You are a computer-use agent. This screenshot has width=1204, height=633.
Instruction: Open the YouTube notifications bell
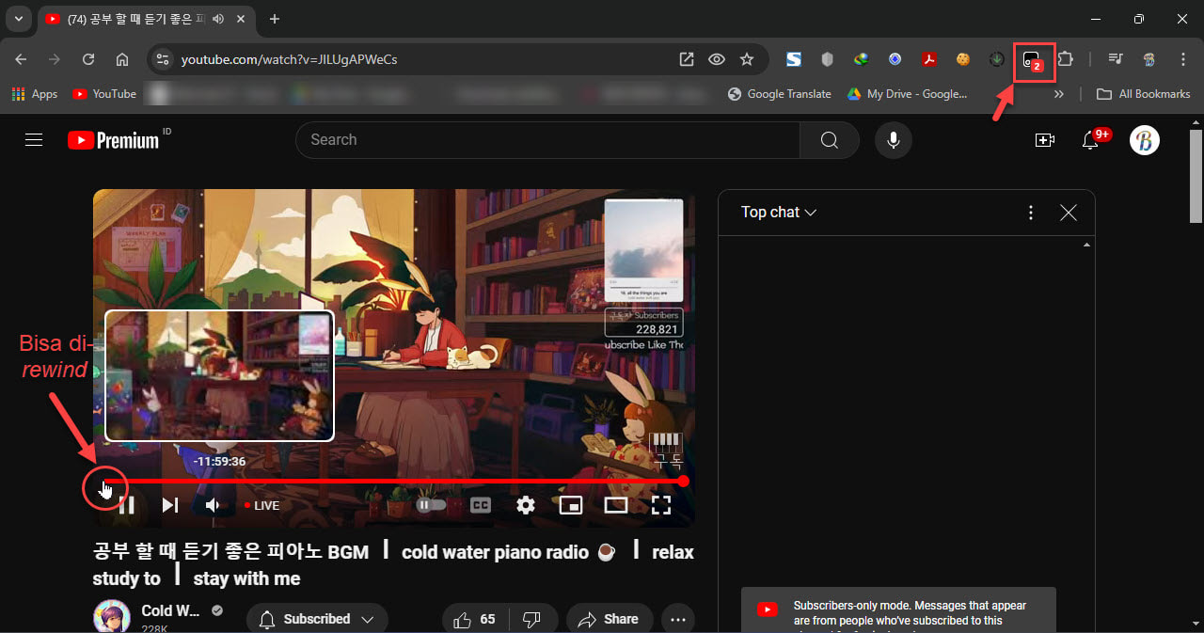point(1090,140)
